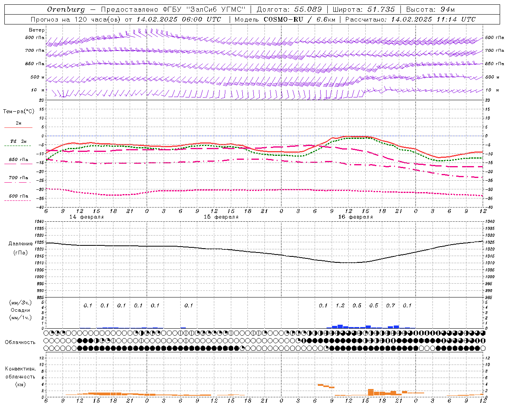The image size is (506, 404).
Task: Select the latitude value 'Широта: 51.735'
Action: 364,9
